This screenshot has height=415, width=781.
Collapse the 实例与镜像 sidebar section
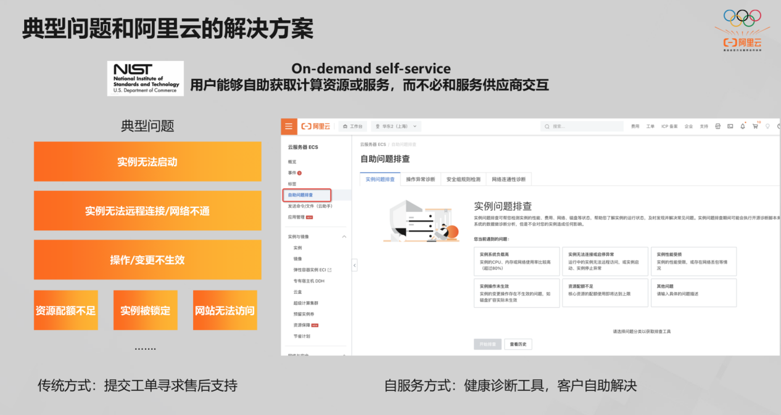(344, 236)
